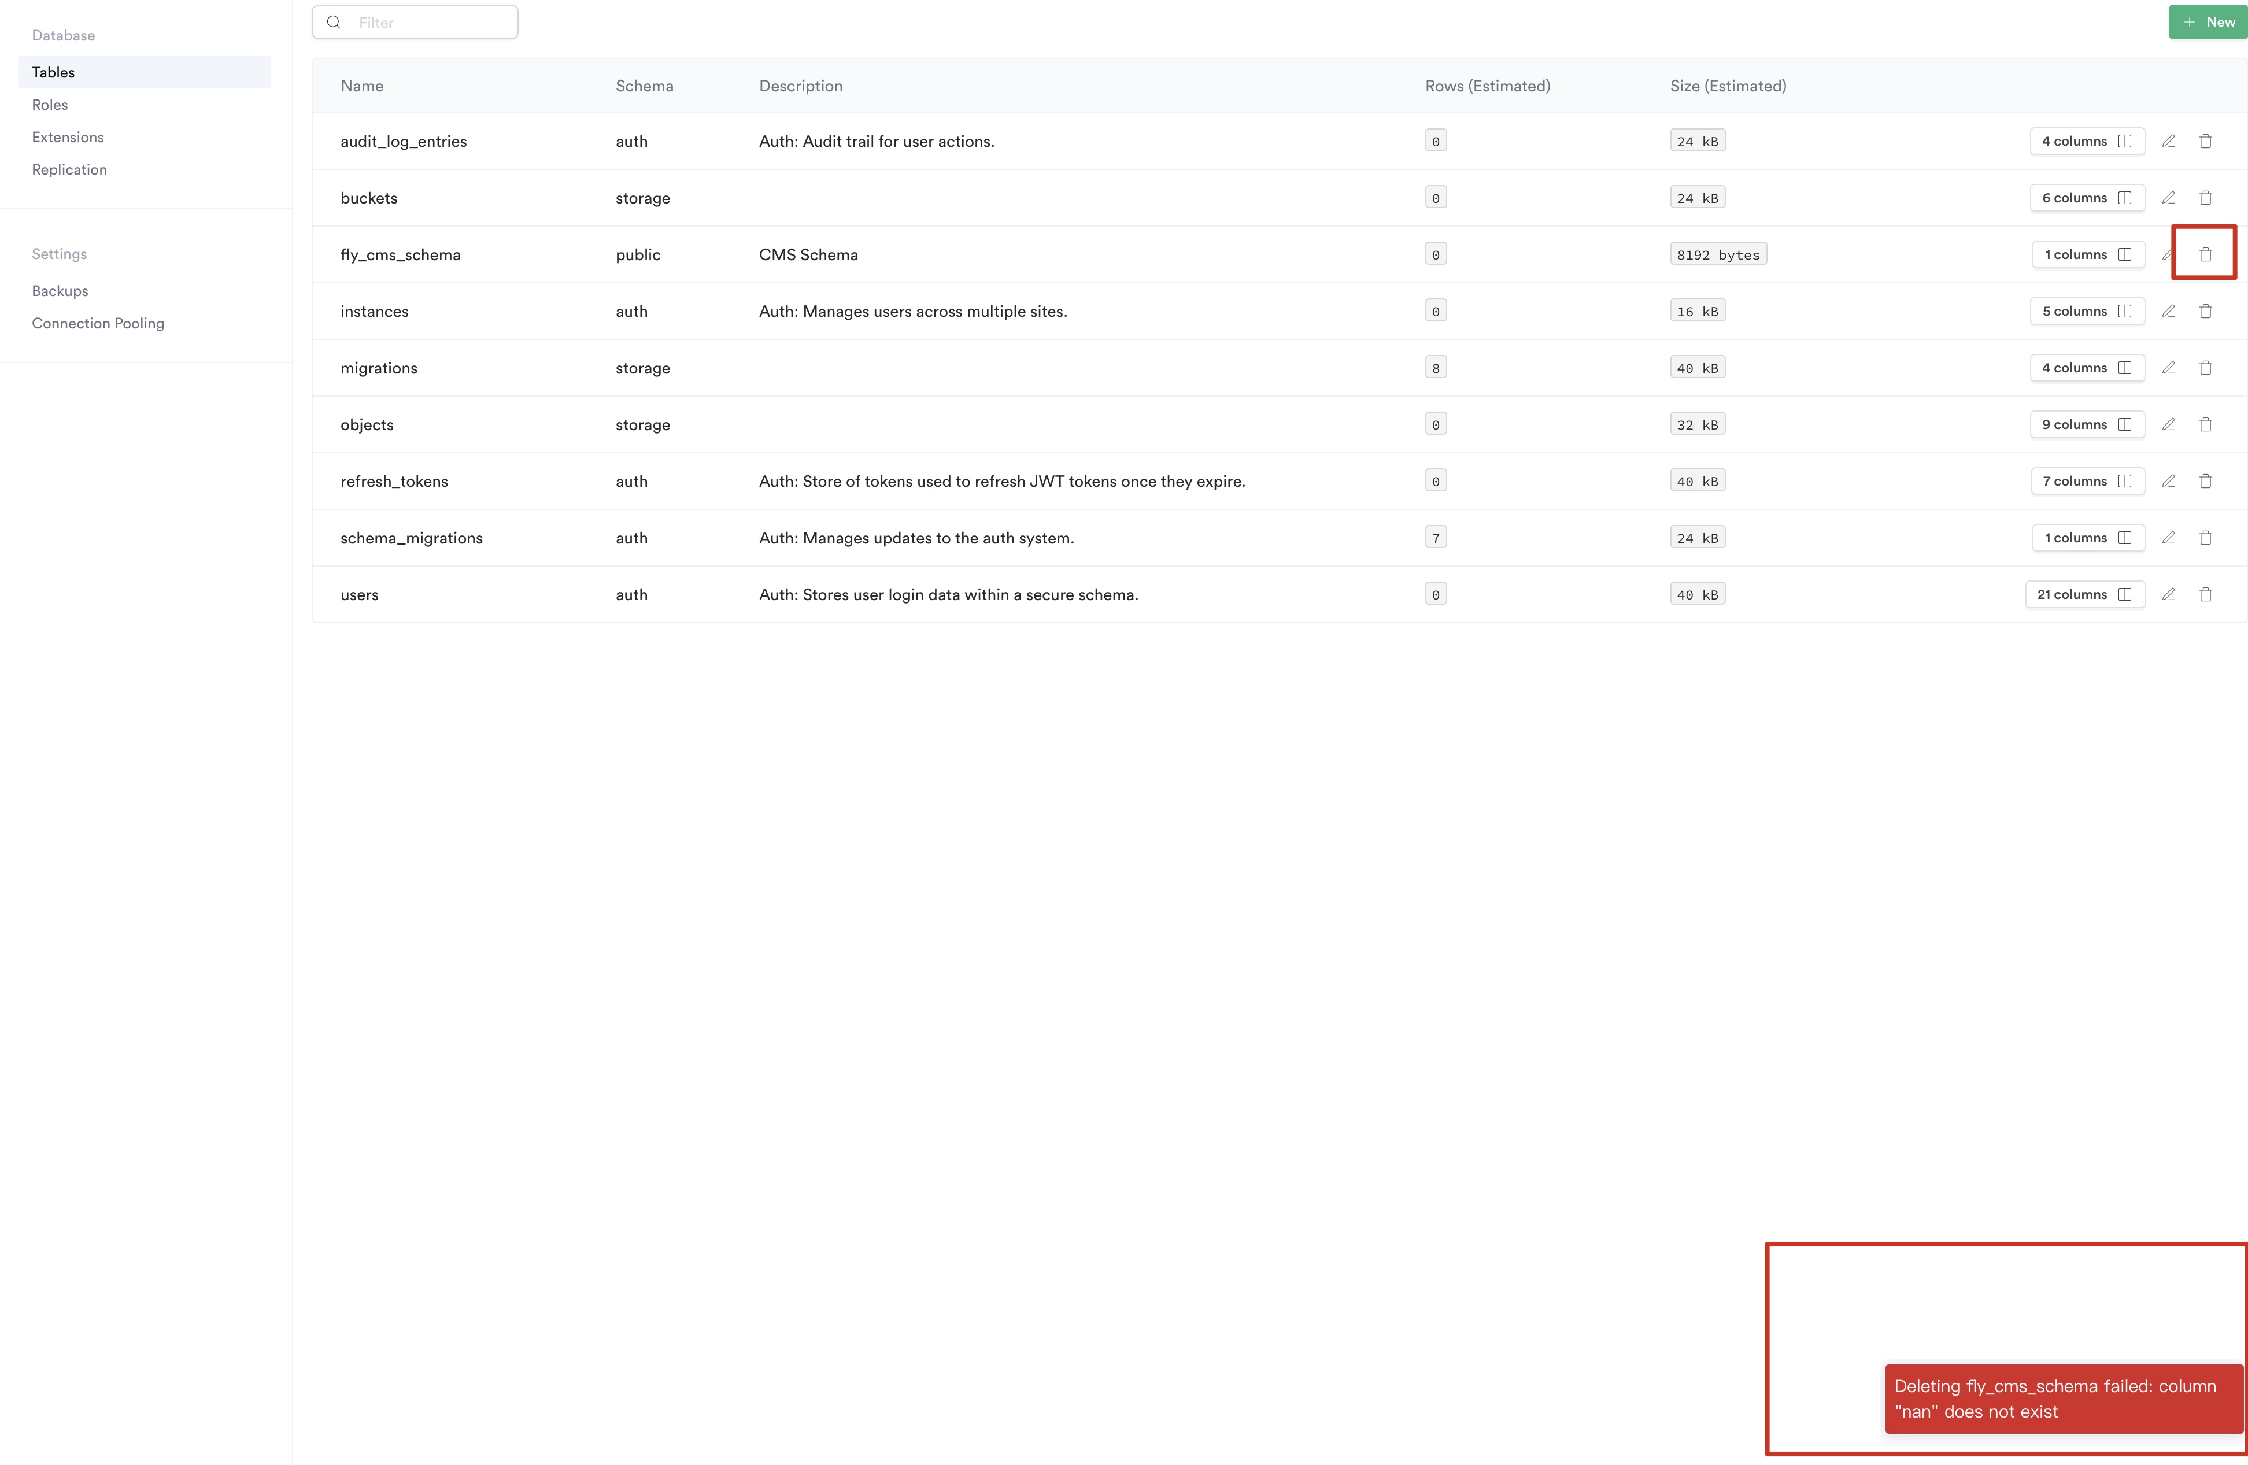The image size is (2248, 1465).
Task: Delete the schema_migrations table via trash icon
Action: point(2205,538)
